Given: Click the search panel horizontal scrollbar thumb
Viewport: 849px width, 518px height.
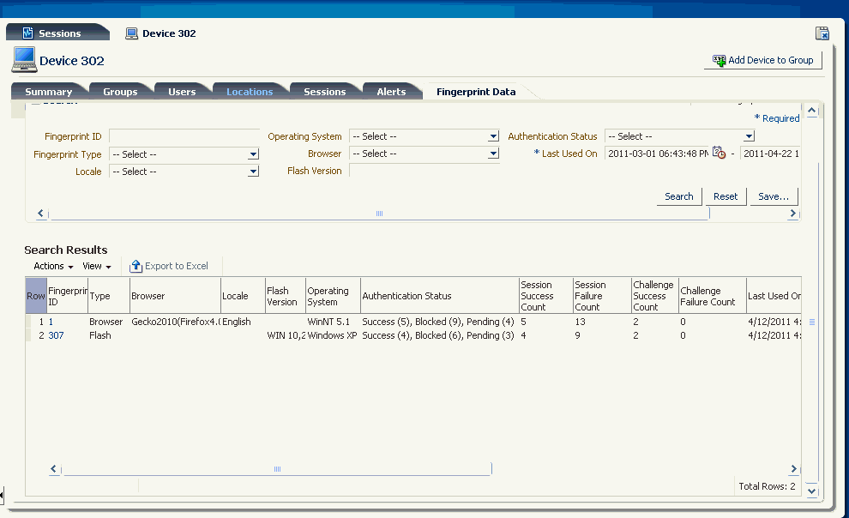Looking at the screenshot, I should point(379,214).
